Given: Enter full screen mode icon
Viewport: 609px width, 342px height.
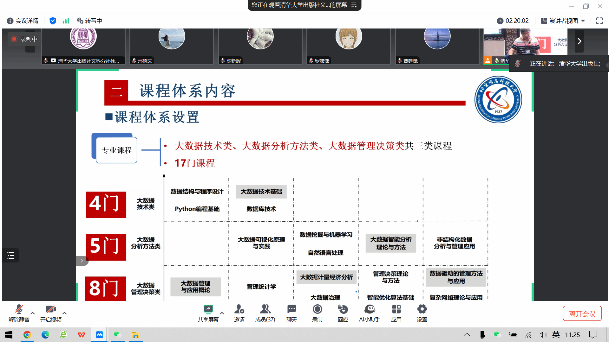Looking at the screenshot, I should (599, 21).
